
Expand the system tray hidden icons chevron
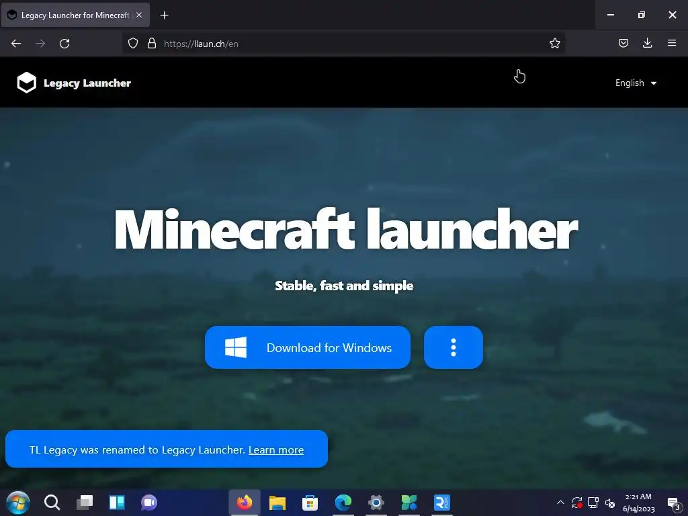click(x=560, y=503)
